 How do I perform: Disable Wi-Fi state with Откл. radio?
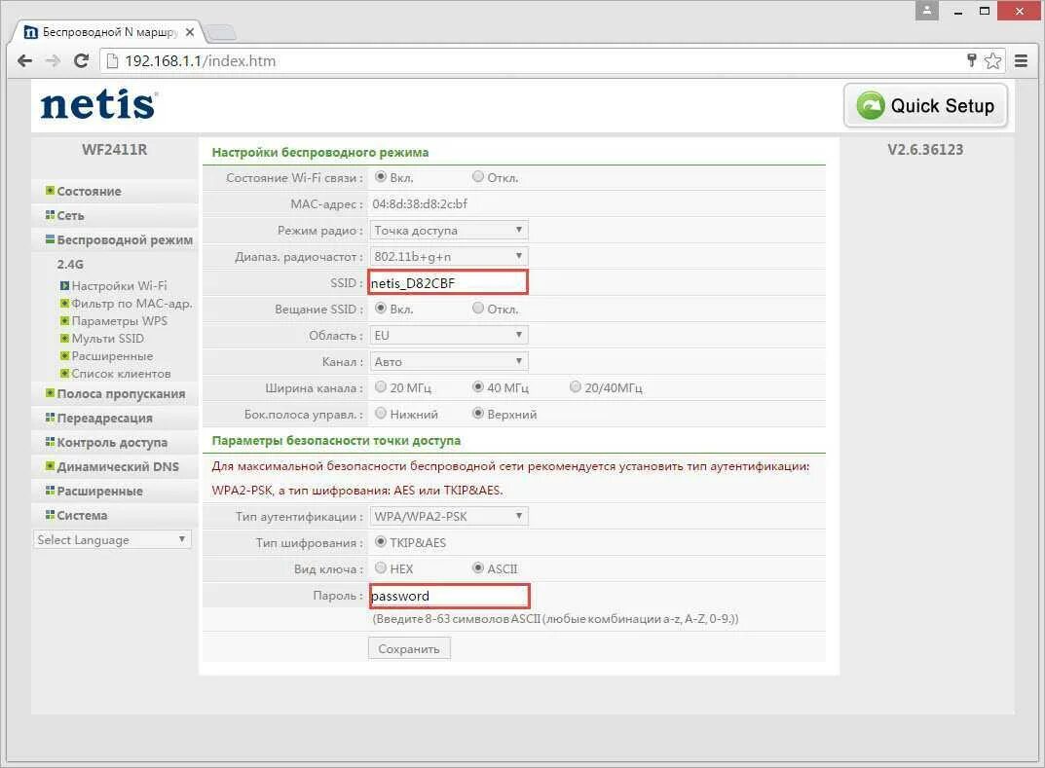click(478, 177)
